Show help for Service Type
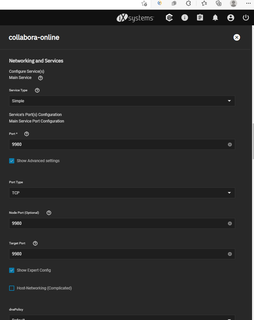 [x=37, y=90]
